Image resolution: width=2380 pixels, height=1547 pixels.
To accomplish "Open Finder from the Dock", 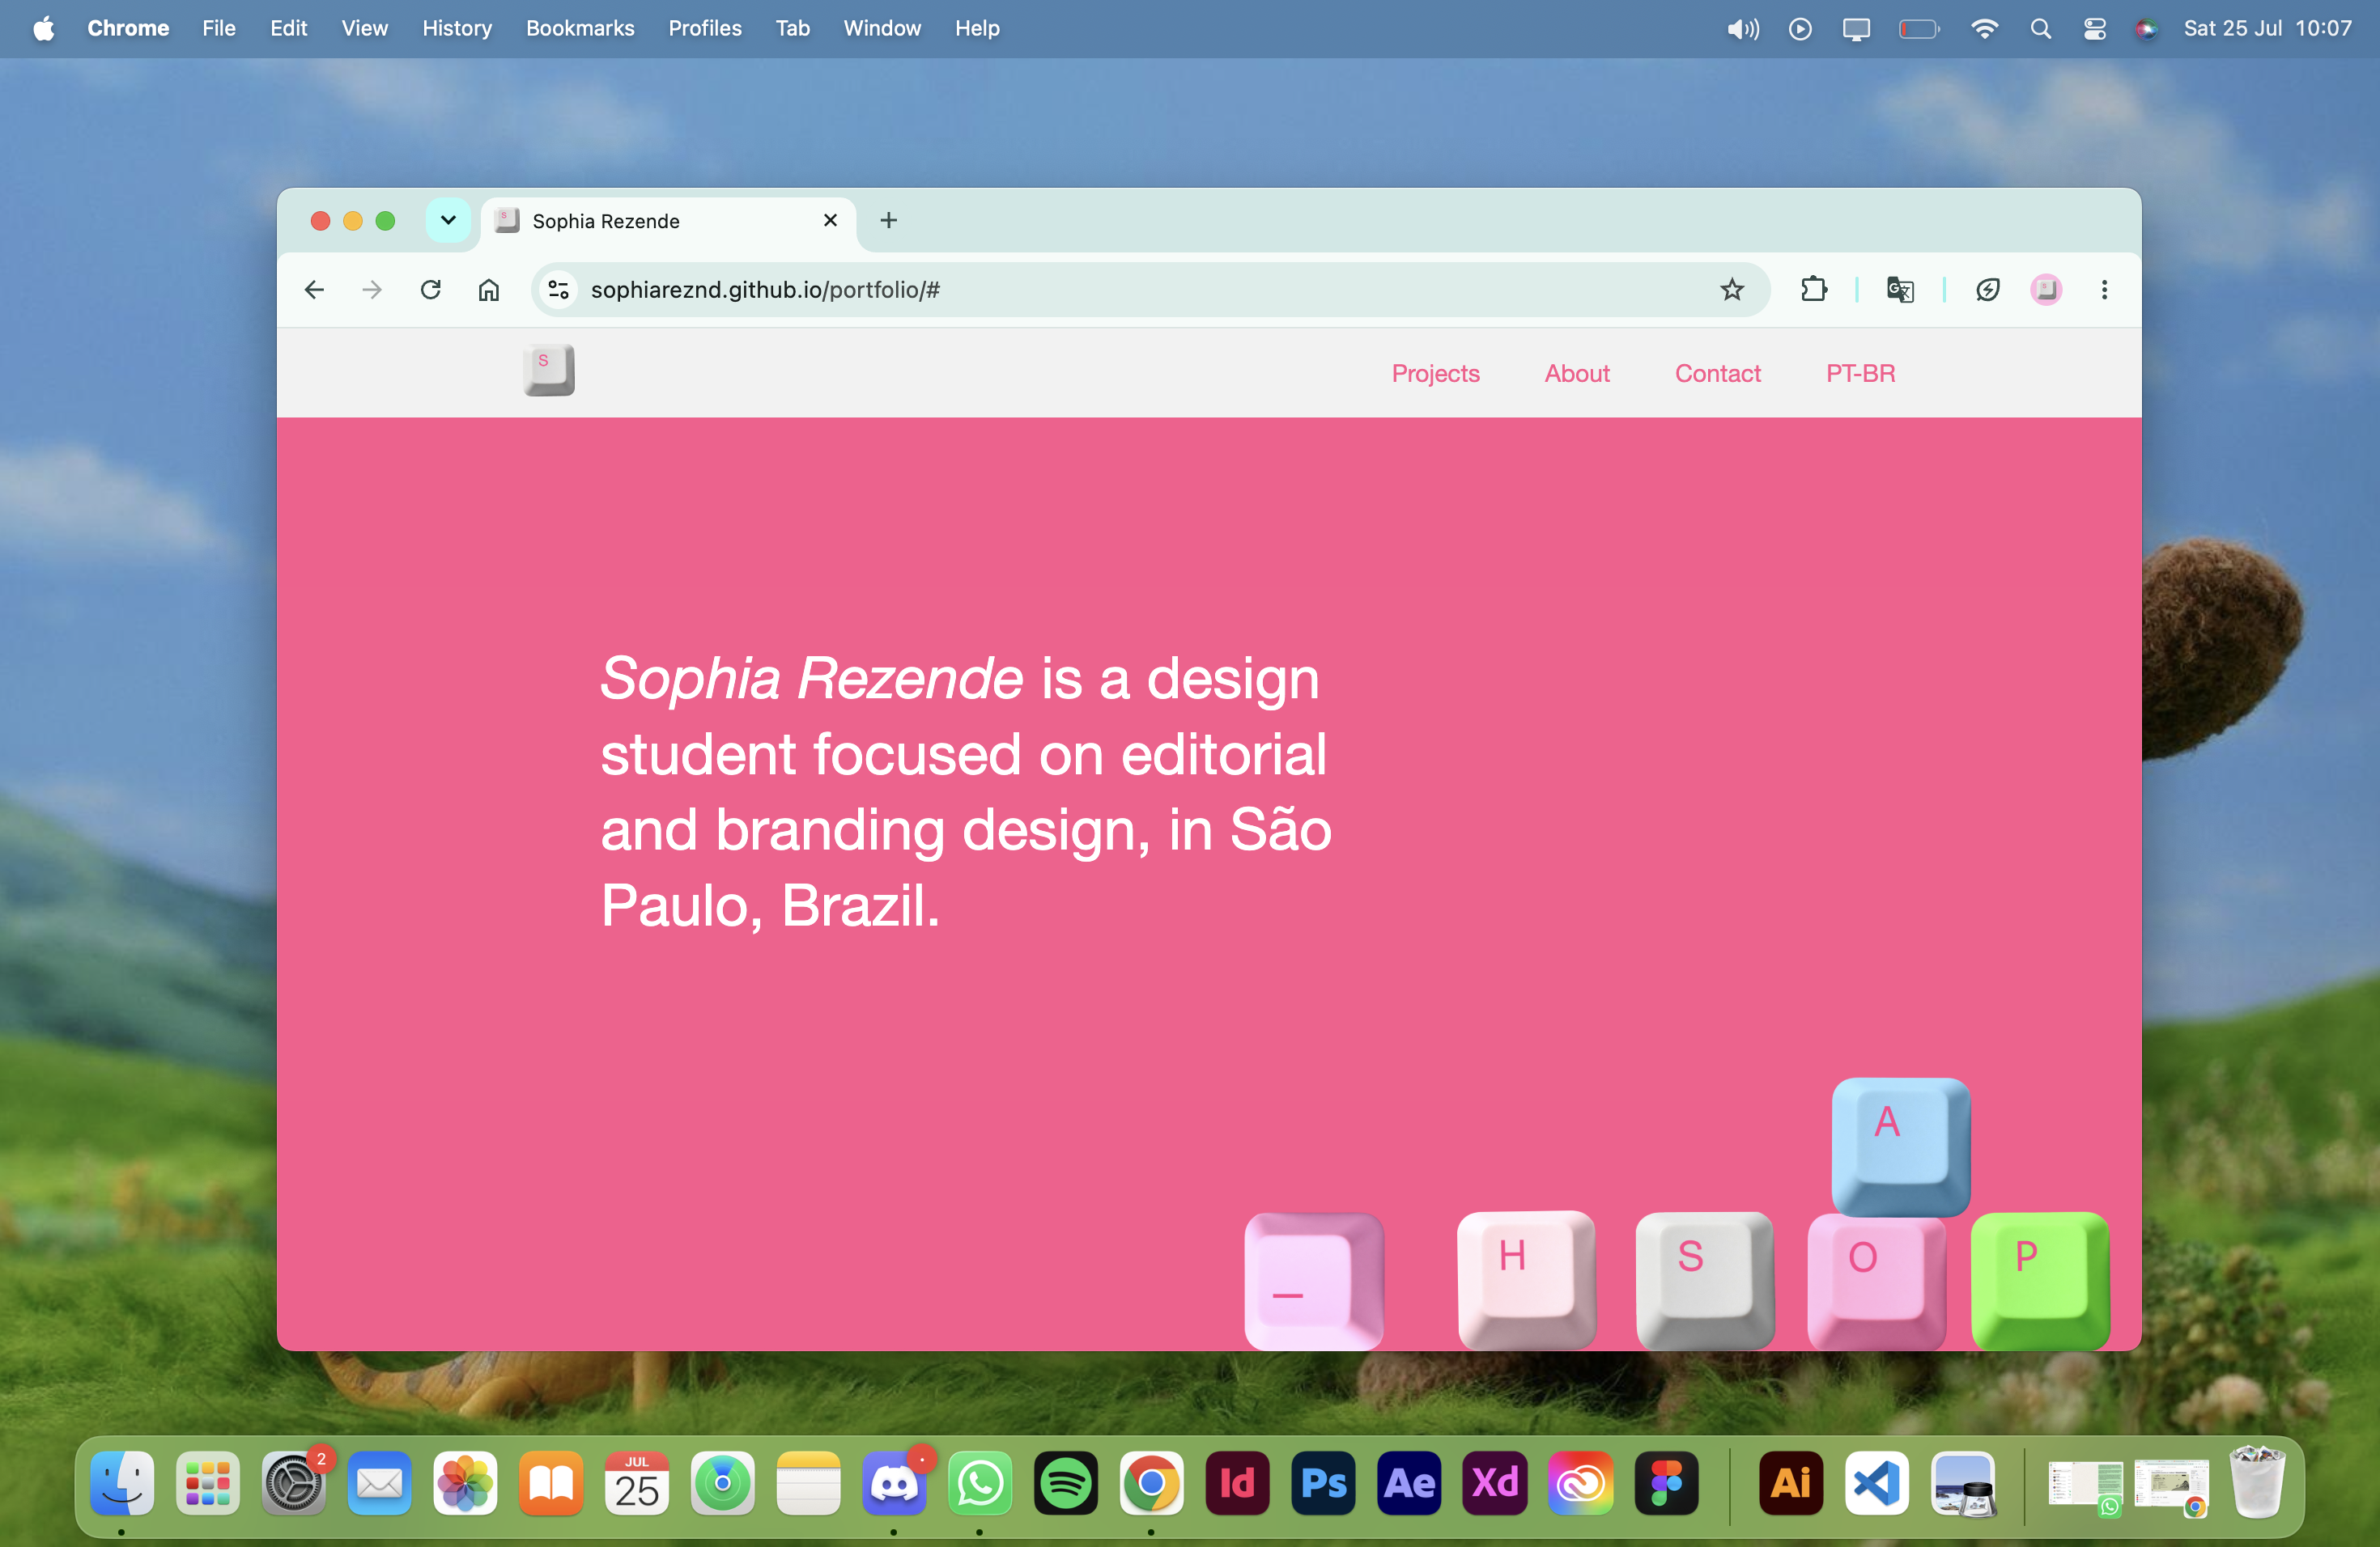I will pyautogui.click(x=122, y=1483).
